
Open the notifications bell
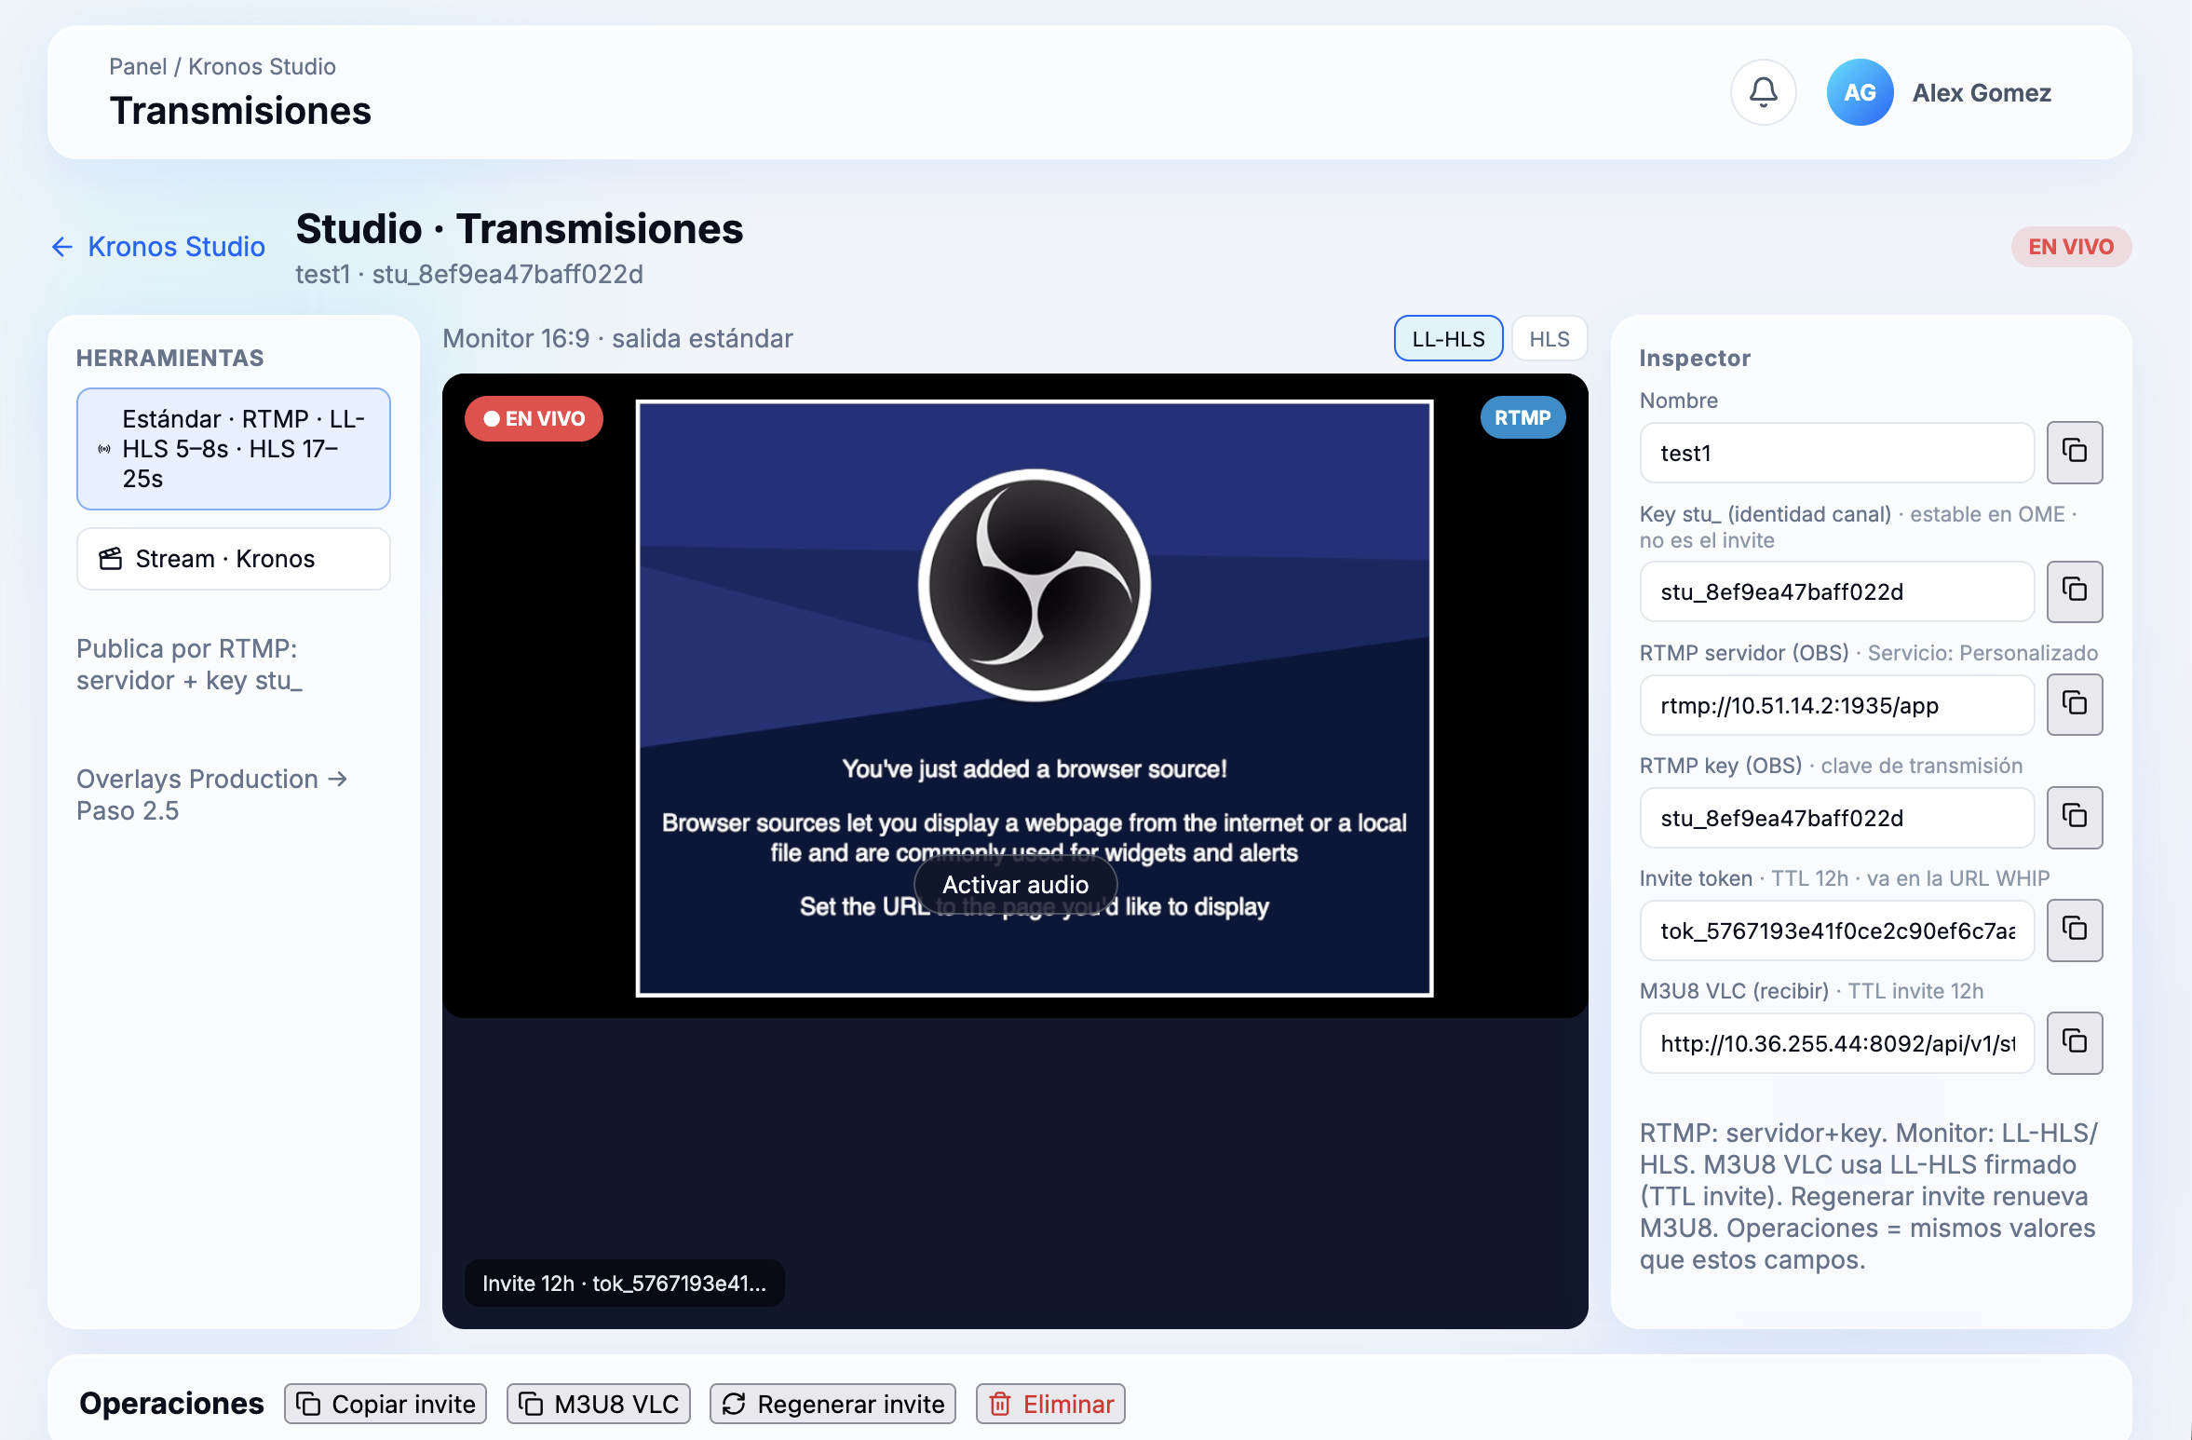[x=1763, y=92]
